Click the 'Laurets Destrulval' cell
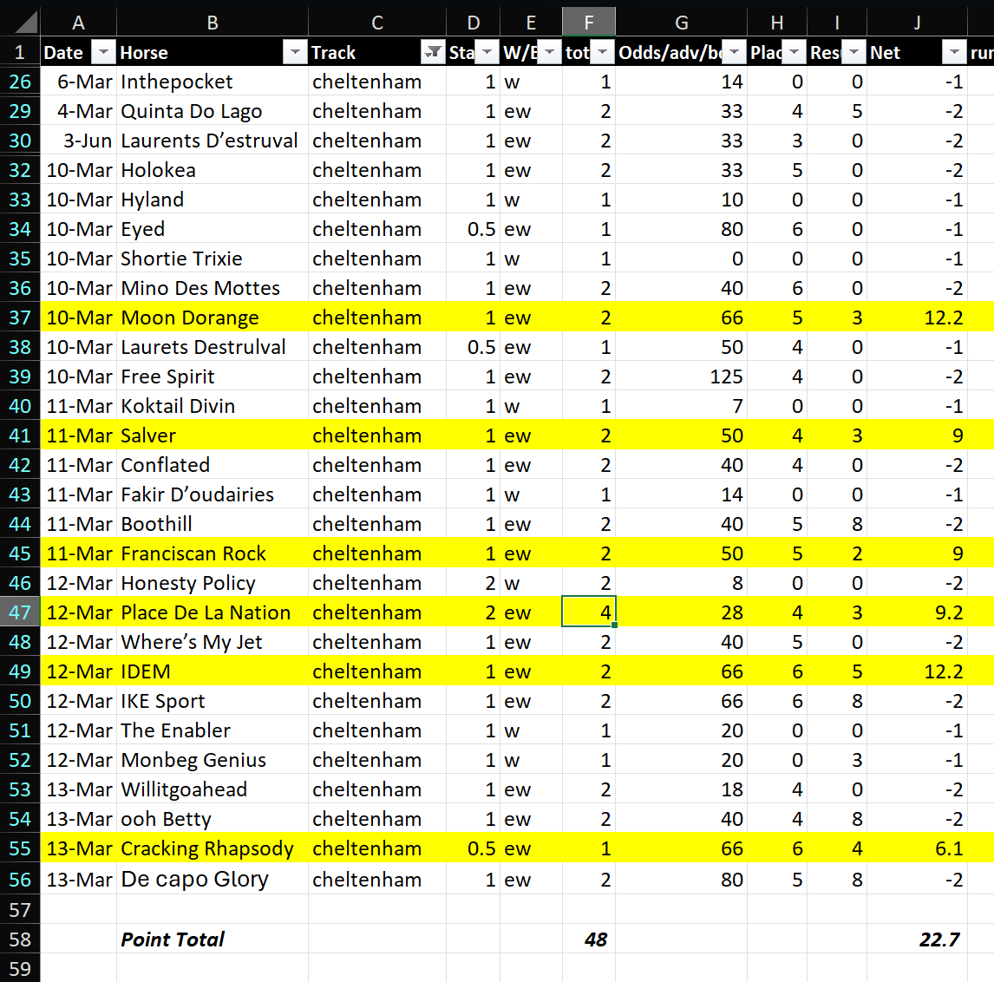The width and height of the screenshot is (994, 982). pyautogui.click(x=213, y=347)
